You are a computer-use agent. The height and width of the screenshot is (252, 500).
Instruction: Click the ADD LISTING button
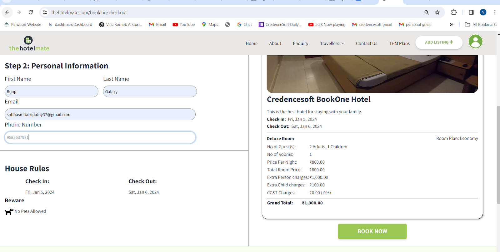(438, 42)
